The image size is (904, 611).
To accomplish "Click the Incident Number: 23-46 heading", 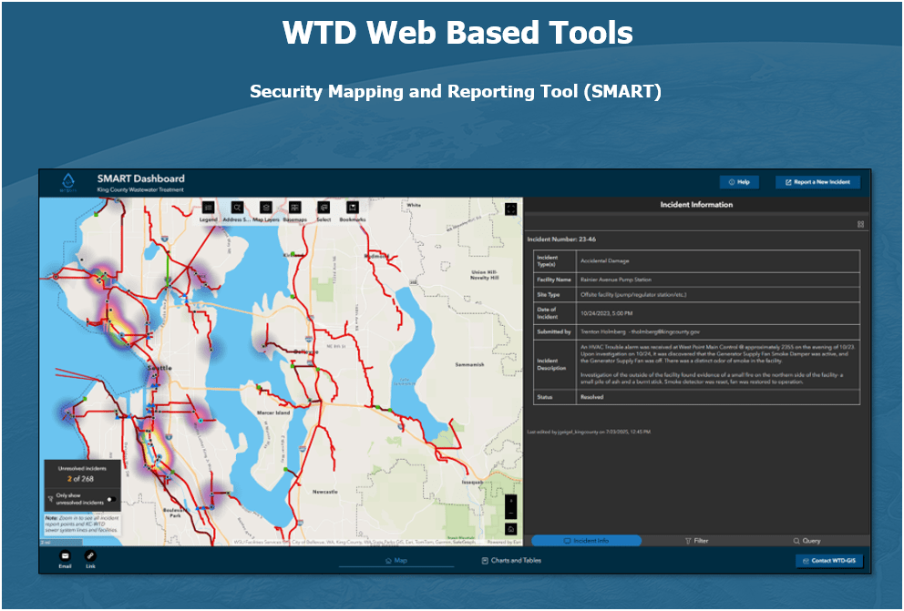I will pyautogui.click(x=561, y=239).
